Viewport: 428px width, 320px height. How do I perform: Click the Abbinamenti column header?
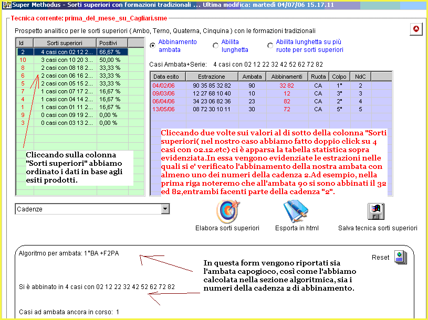coord(287,77)
